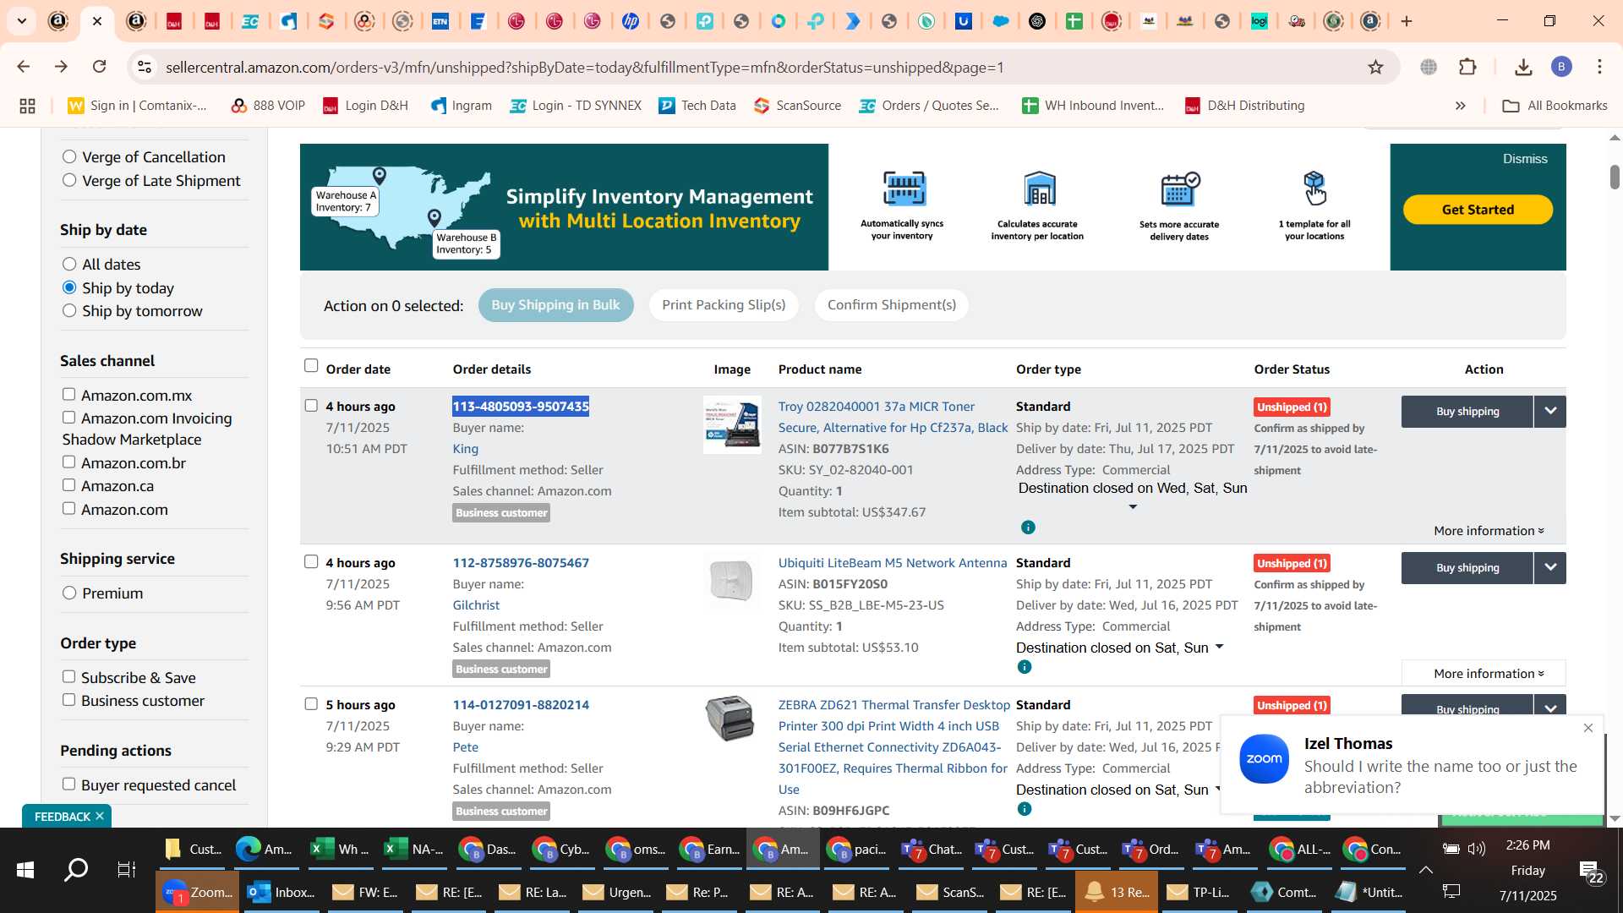
Task: Check Amazon.com.mx sales channel
Action: [x=68, y=394]
